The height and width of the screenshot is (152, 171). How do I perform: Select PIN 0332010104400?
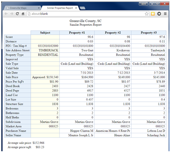click(120, 46)
